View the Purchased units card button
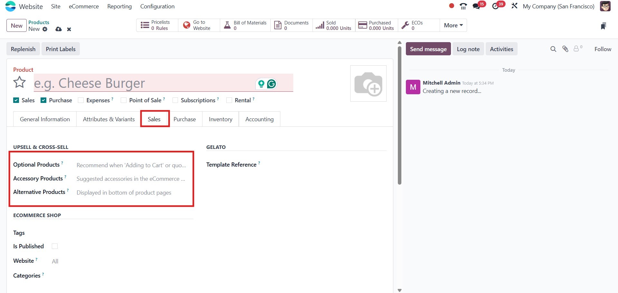Screen dimensions: 618x293 [377, 25]
